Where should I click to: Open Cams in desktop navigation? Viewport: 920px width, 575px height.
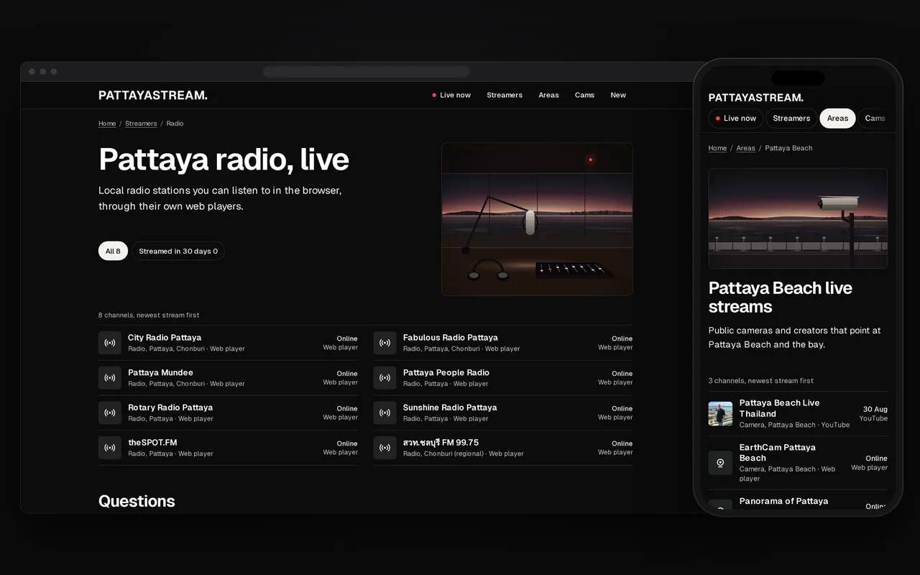[584, 95]
